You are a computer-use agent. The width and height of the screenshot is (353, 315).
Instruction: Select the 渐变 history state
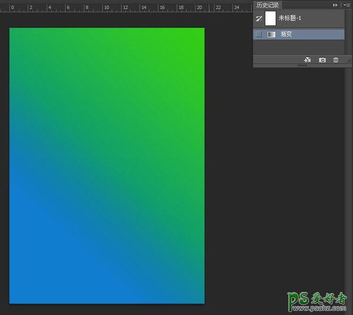pos(299,34)
